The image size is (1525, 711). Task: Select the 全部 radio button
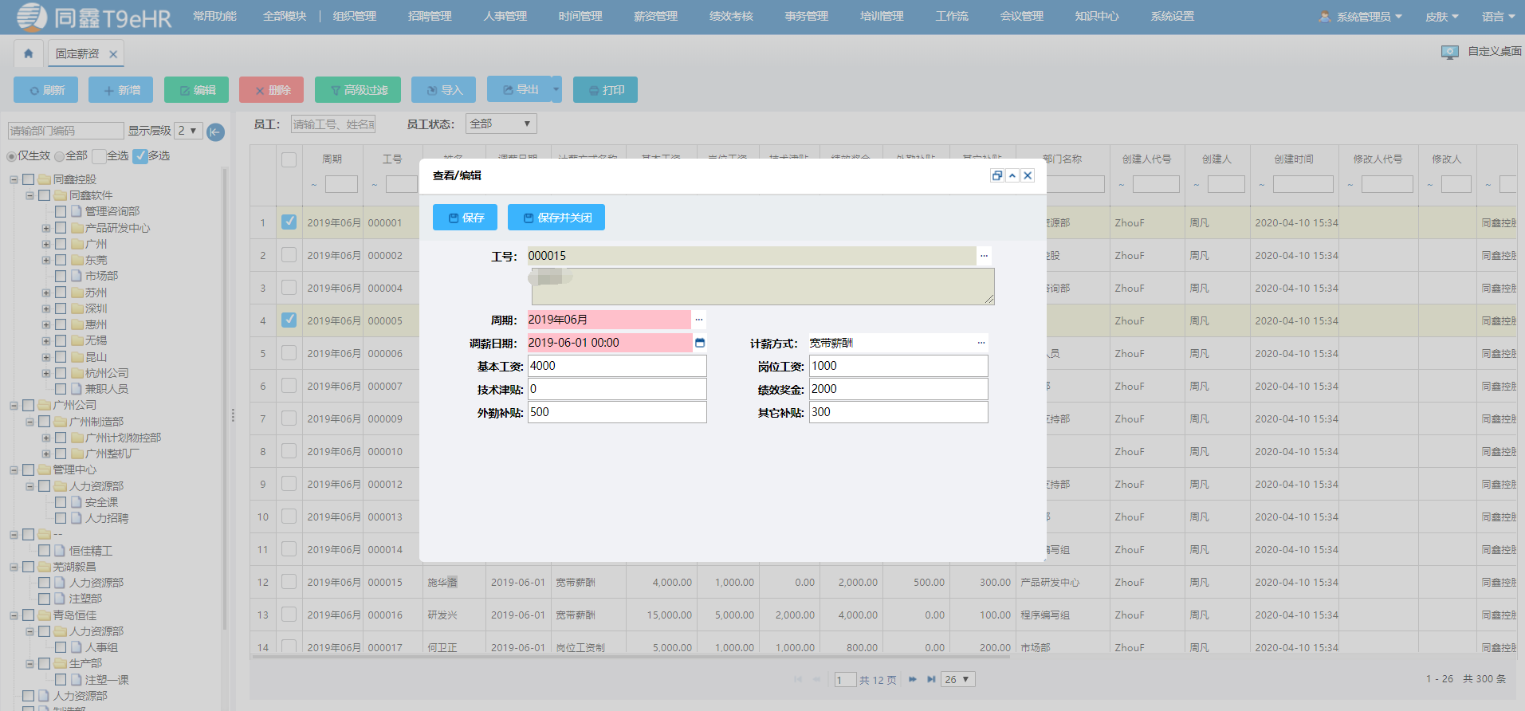(x=60, y=156)
